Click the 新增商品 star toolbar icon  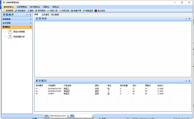pyautogui.click(x=4, y=11)
